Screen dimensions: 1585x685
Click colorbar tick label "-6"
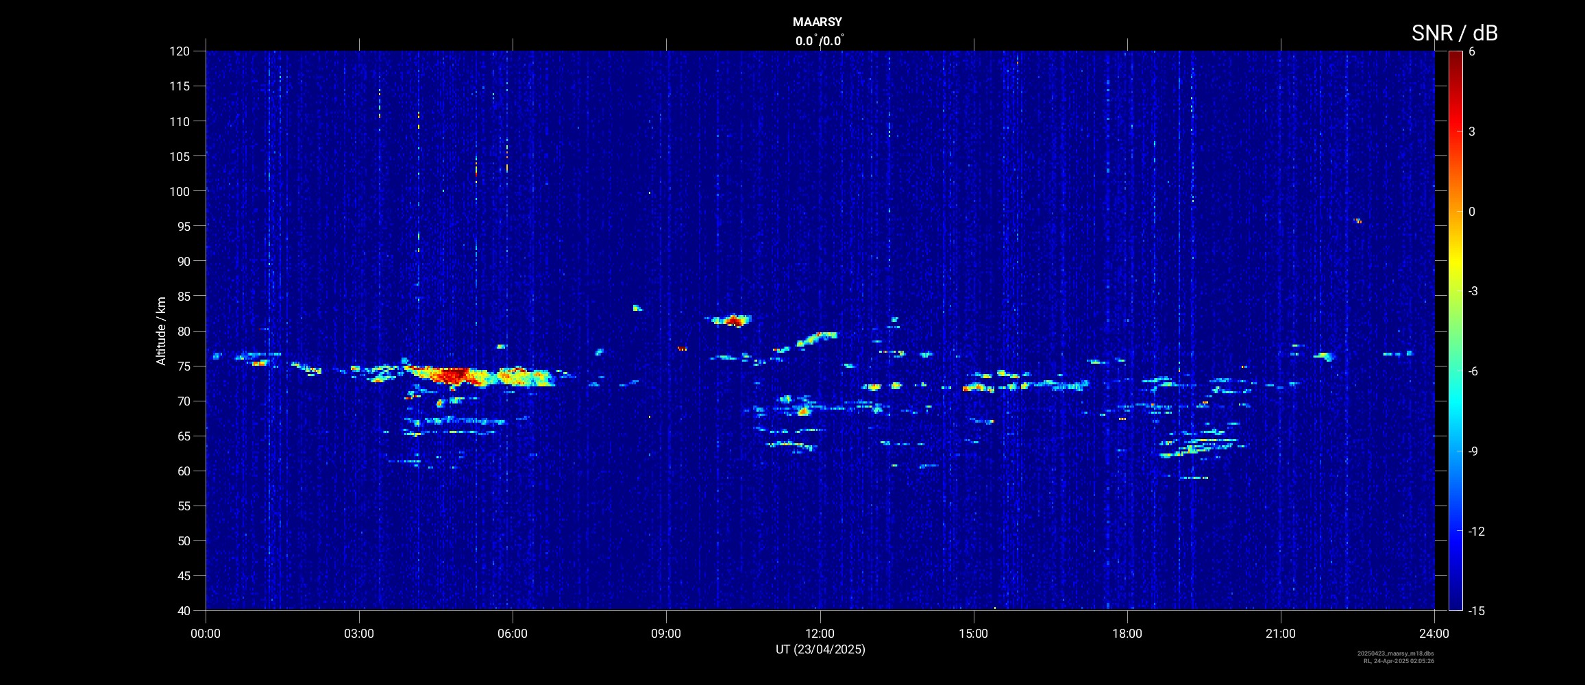(x=1473, y=371)
